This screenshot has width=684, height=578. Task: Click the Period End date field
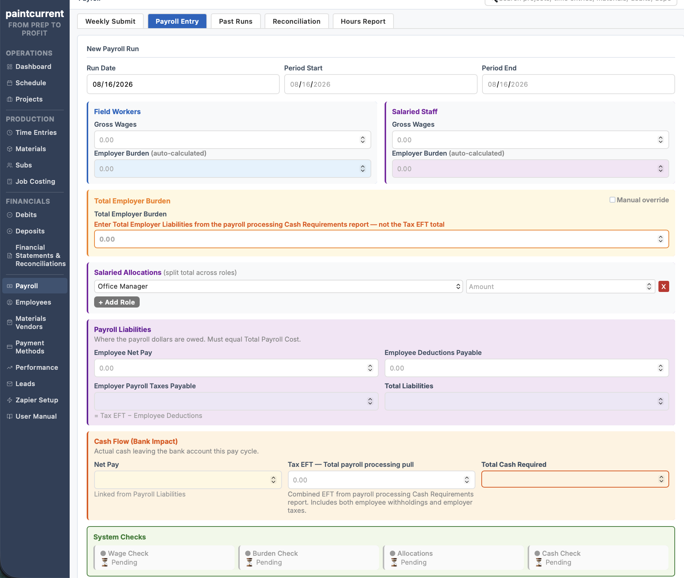pos(578,84)
